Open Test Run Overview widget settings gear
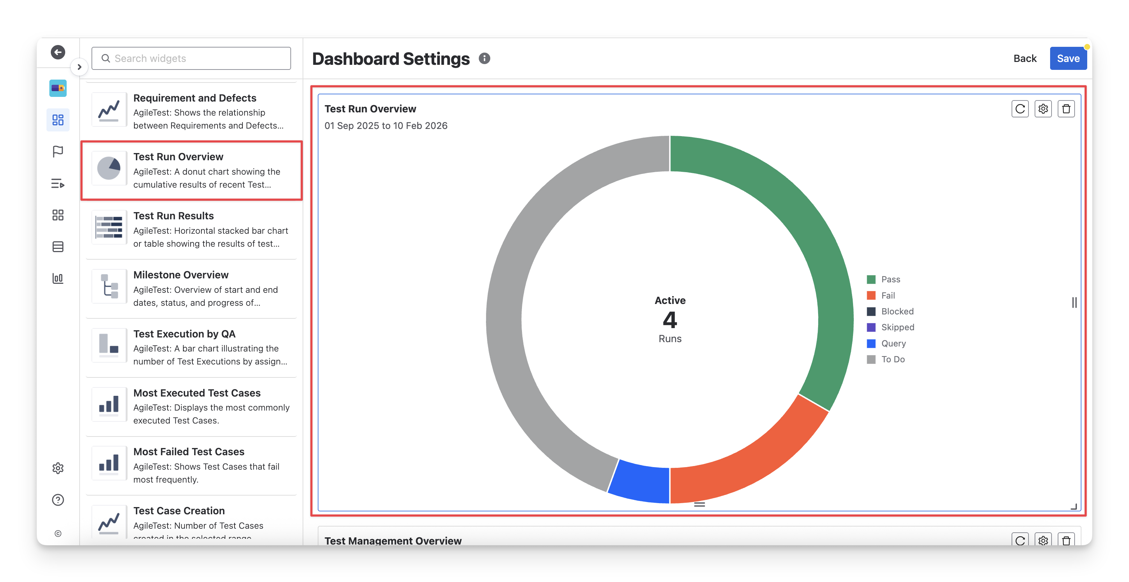This screenshot has width=1129, height=582. pos(1043,109)
